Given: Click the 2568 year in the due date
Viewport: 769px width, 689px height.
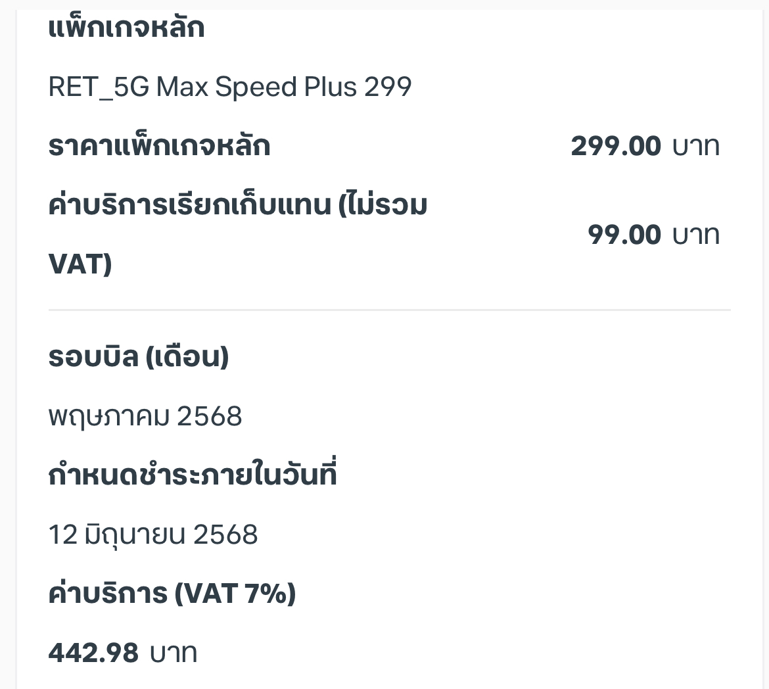Looking at the screenshot, I should point(225,535).
